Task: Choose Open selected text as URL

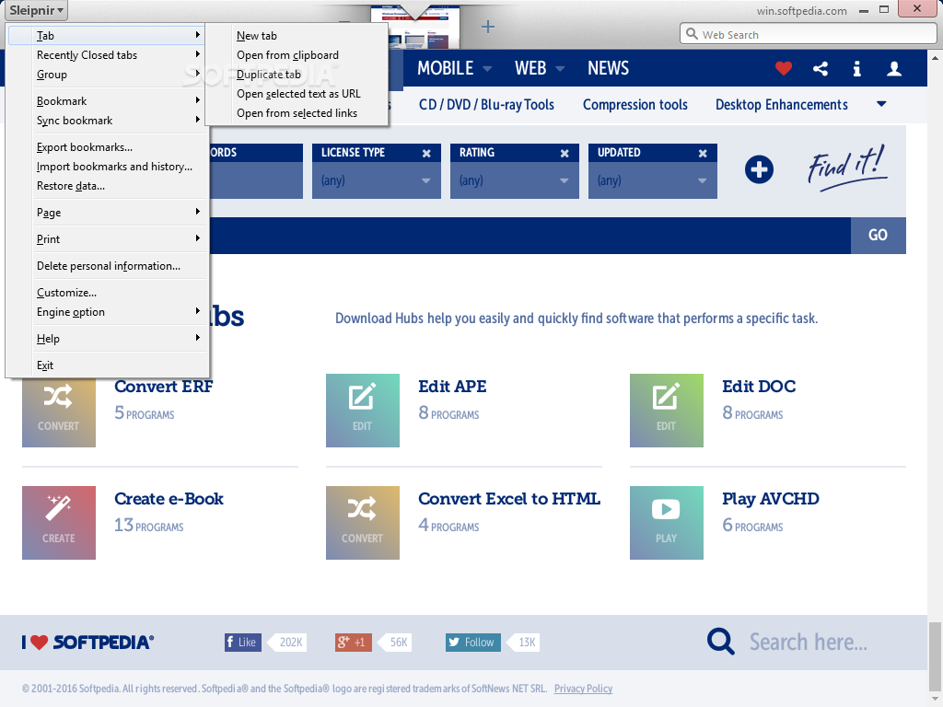Action: (297, 94)
